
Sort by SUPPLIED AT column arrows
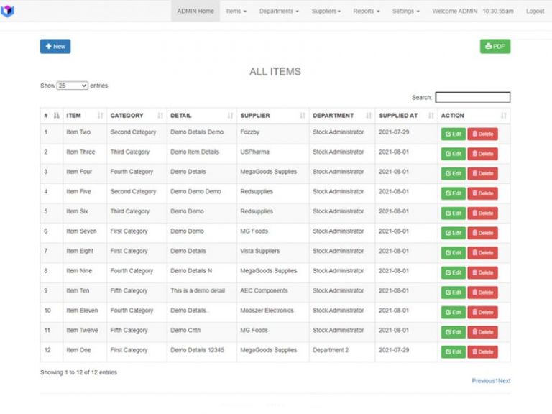[x=431, y=116]
